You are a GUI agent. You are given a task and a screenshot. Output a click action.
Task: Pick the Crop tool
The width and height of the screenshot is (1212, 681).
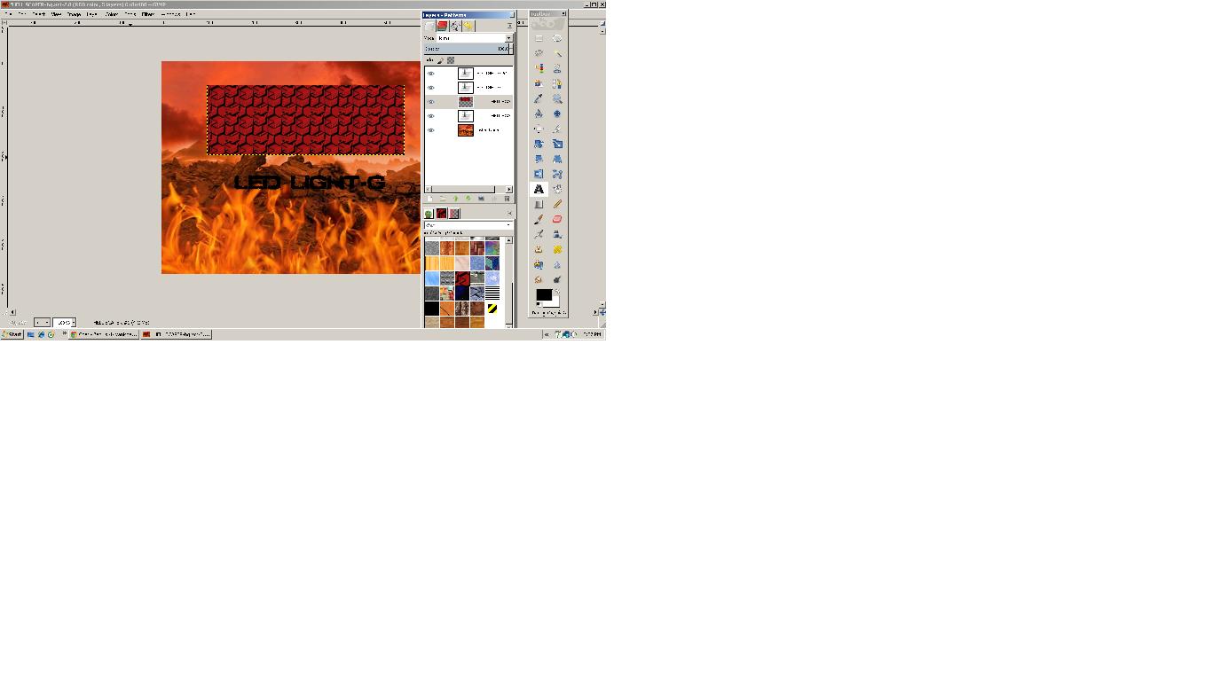(557, 129)
